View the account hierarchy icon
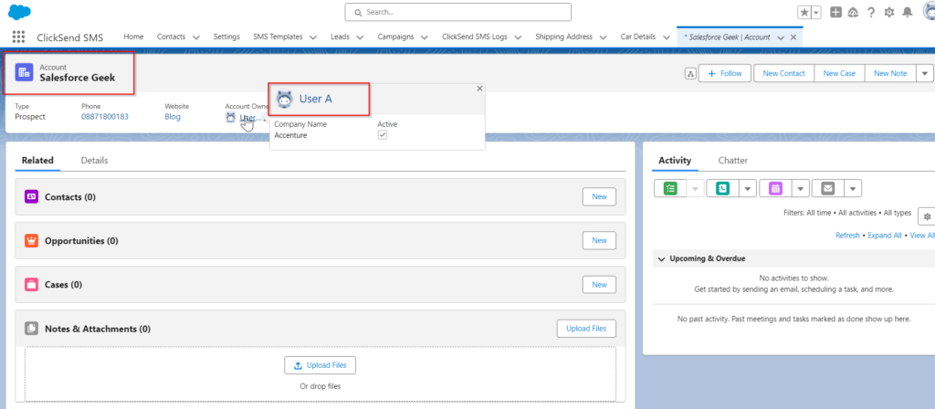Viewport: 935px width, 409px height. click(x=690, y=73)
